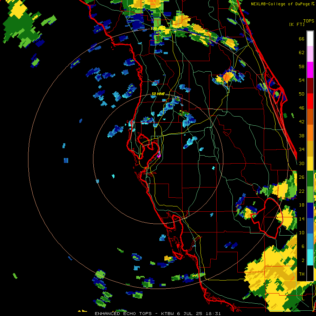Click the 100 NMI range ring label
316x316 pixels.
[158, 29]
